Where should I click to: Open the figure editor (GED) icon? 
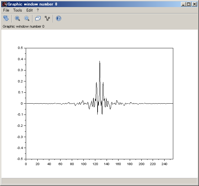[47, 18]
